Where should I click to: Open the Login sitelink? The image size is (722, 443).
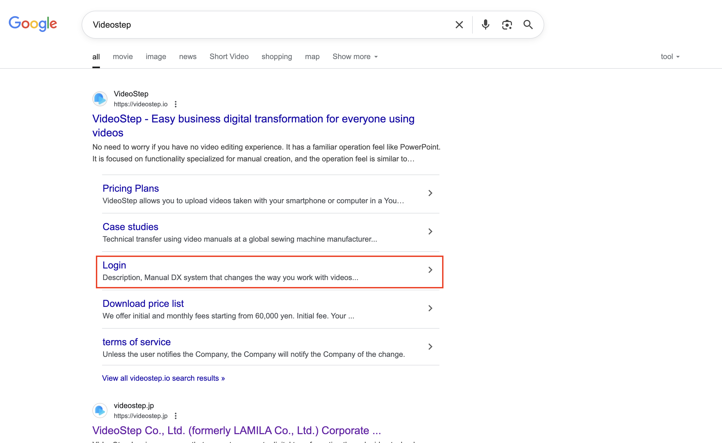coord(114,265)
